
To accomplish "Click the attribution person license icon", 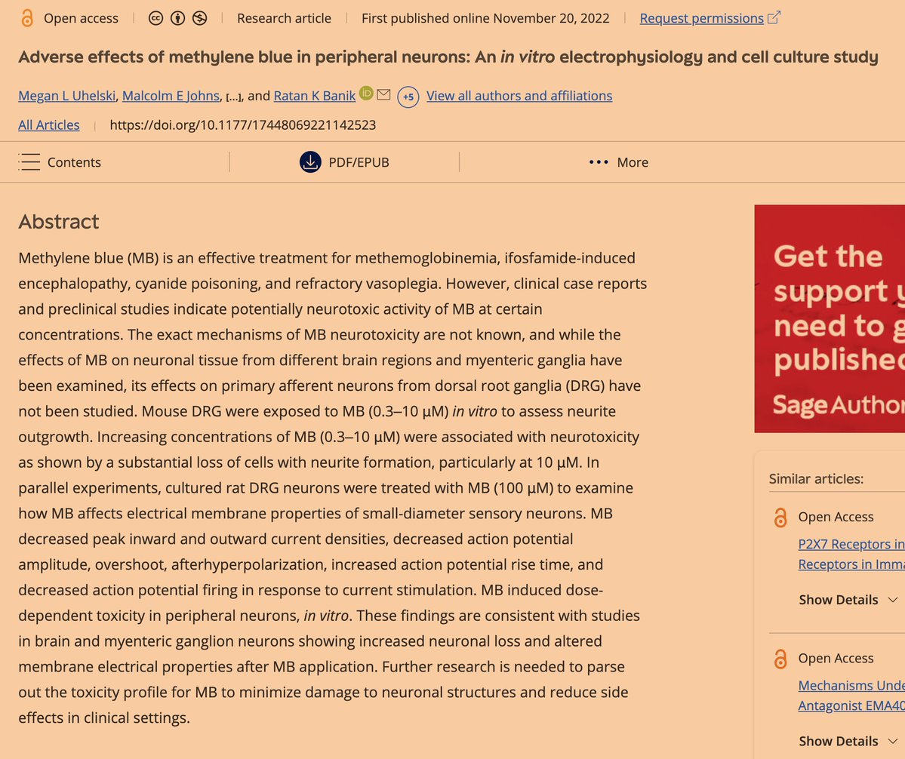I will [x=177, y=18].
